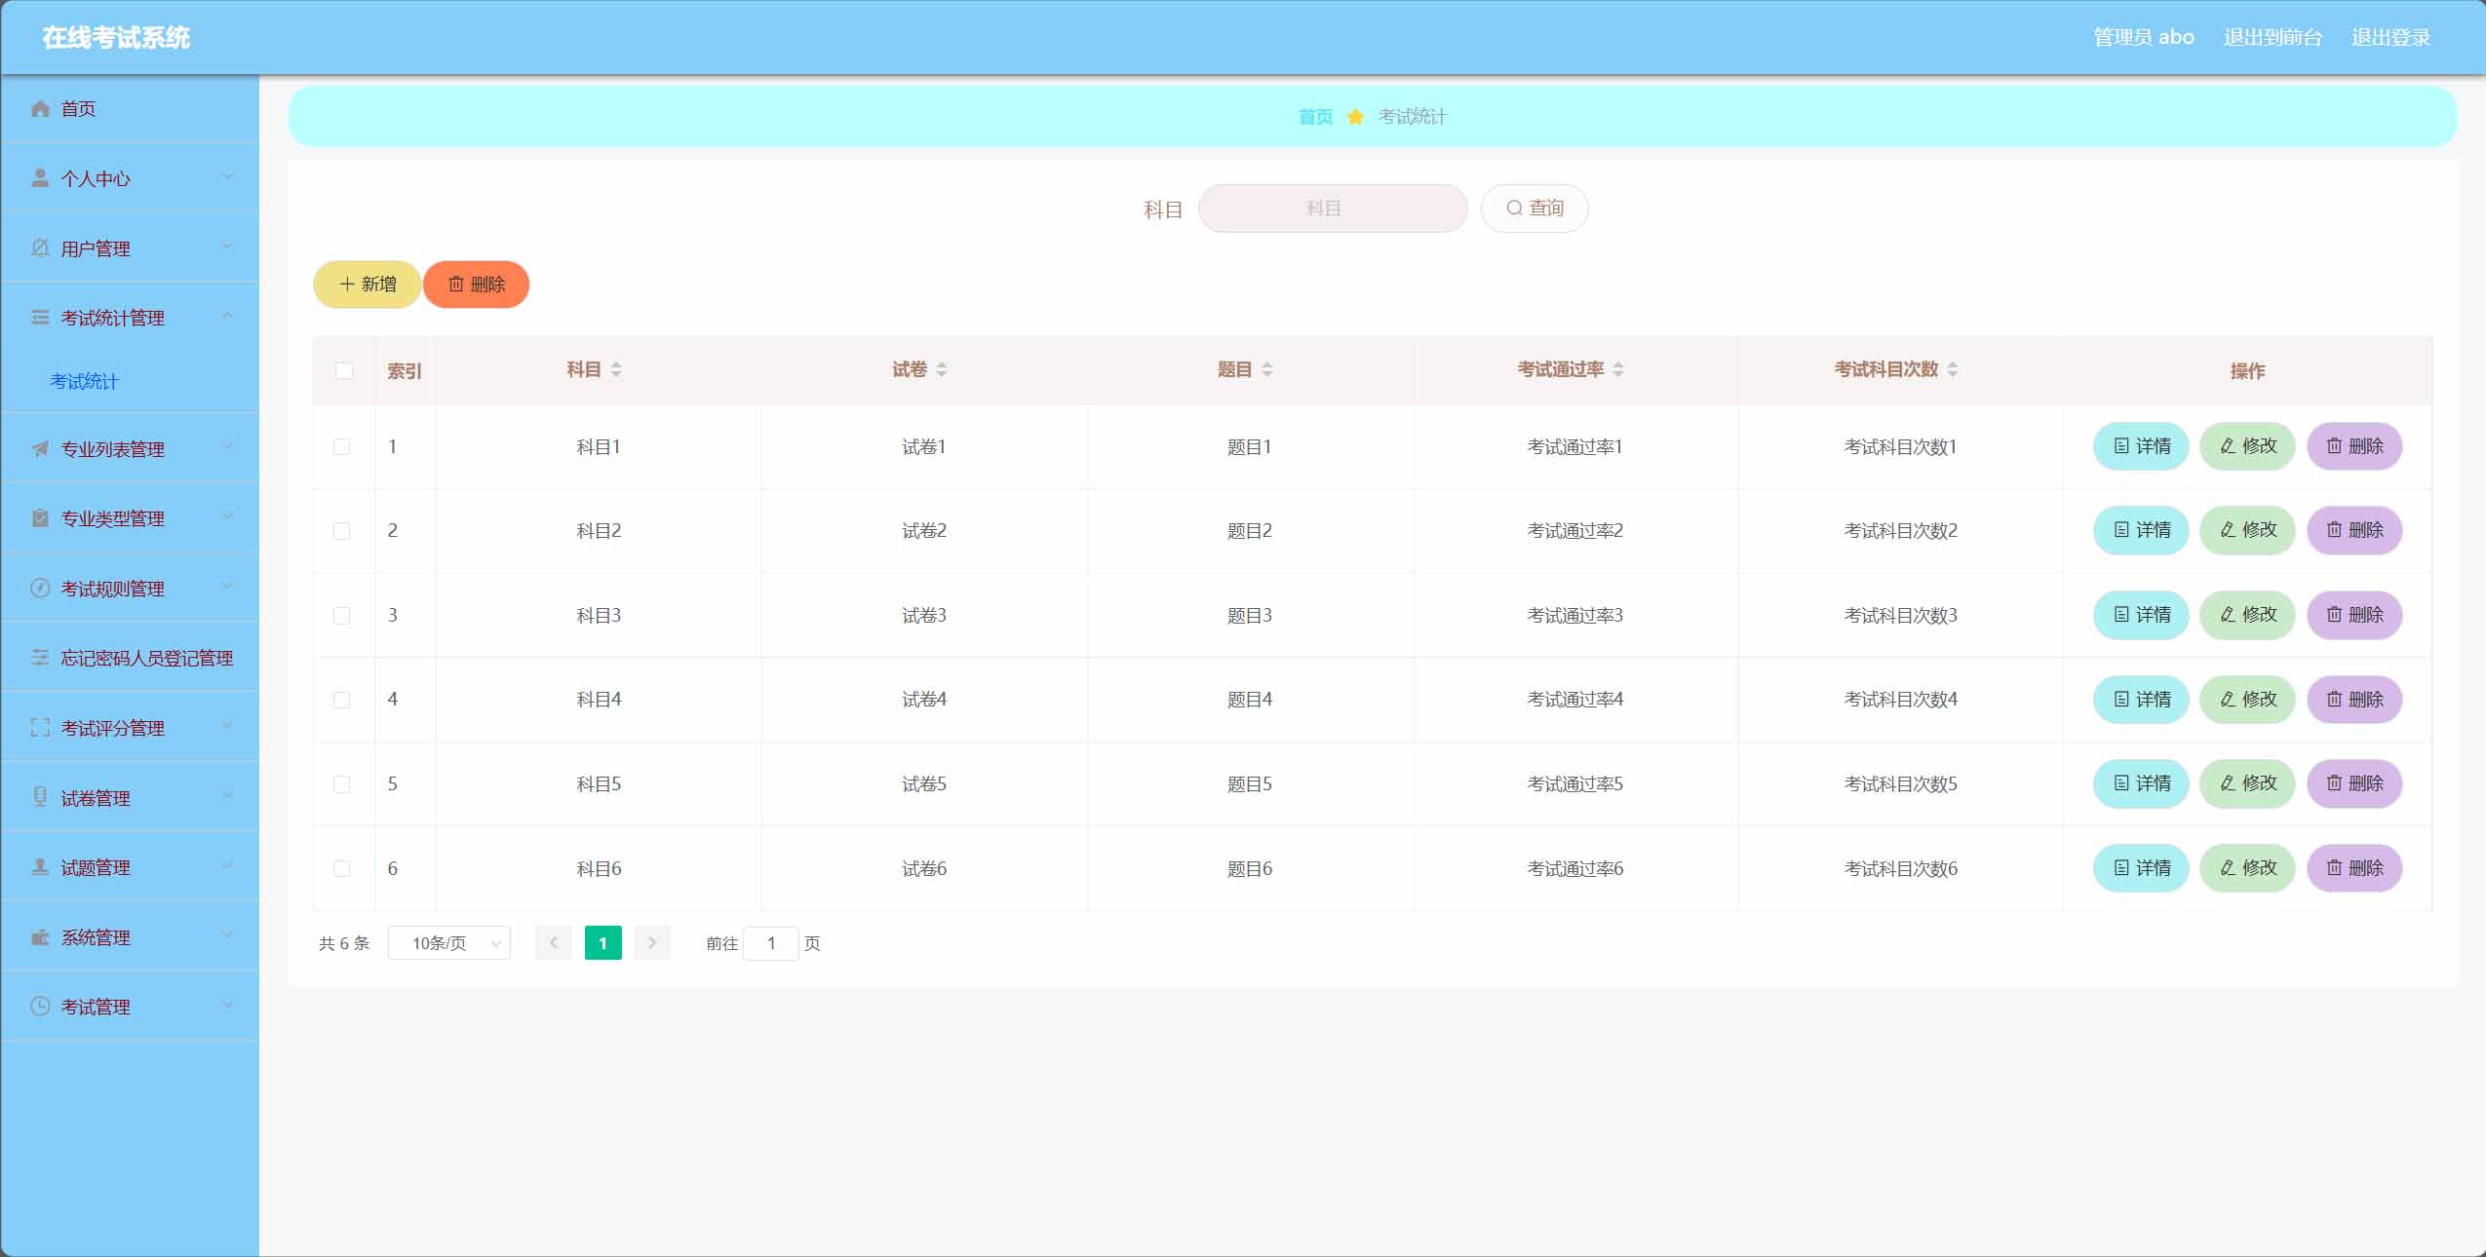Click the 科目 search input field
The image size is (2486, 1257).
click(1333, 209)
